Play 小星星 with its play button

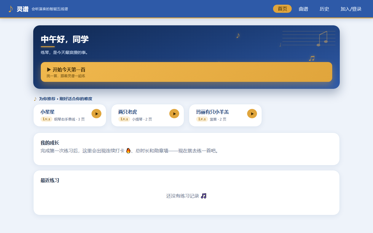tap(96, 114)
